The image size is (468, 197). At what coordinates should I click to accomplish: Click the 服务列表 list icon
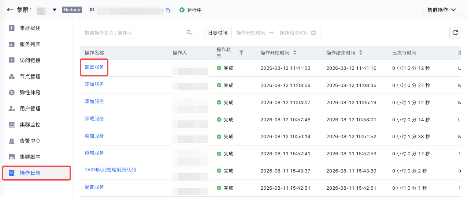[12, 44]
